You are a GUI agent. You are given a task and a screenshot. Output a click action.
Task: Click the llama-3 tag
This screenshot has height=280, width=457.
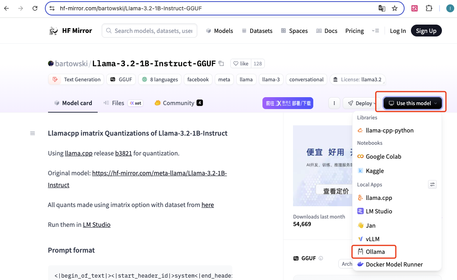(271, 79)
